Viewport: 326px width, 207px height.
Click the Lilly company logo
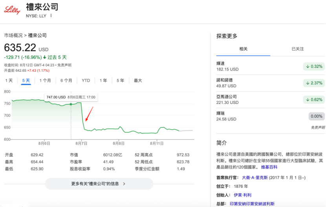12,10
